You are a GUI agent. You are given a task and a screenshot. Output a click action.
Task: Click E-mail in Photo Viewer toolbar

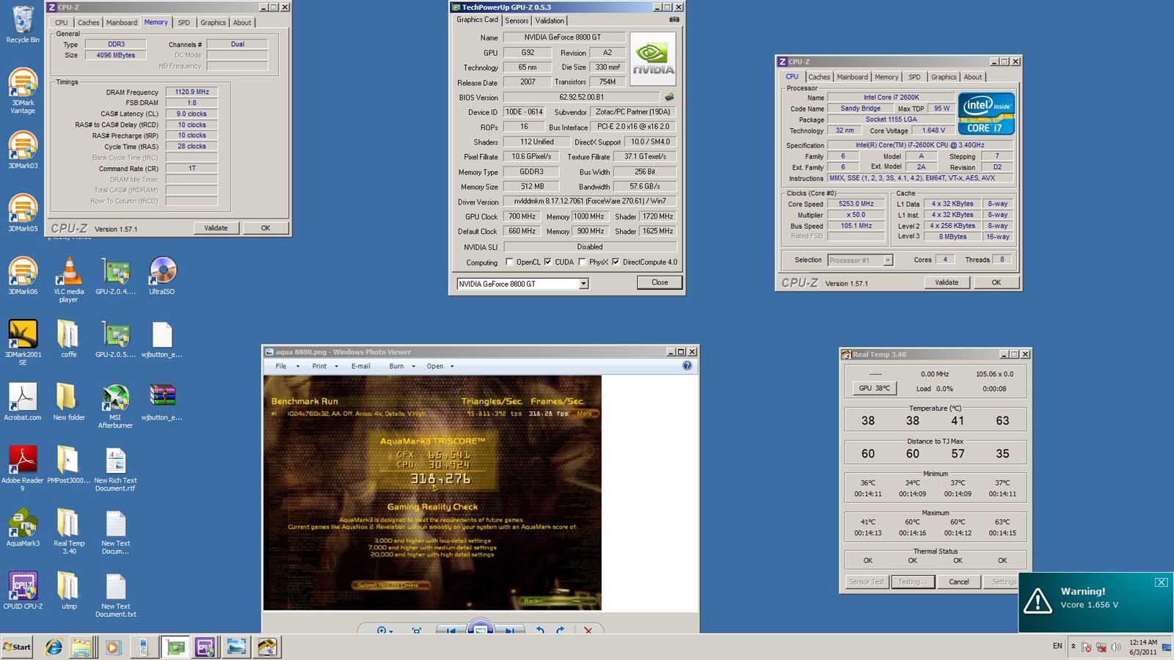(361, 366)
